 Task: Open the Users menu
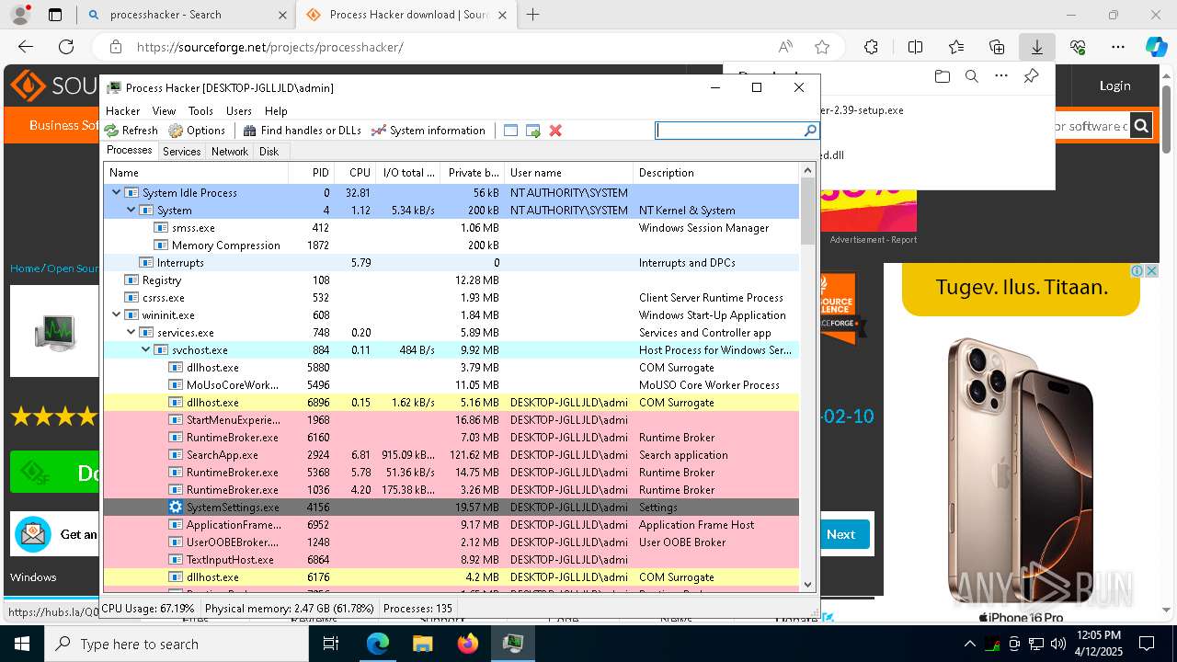click(239, 110)
